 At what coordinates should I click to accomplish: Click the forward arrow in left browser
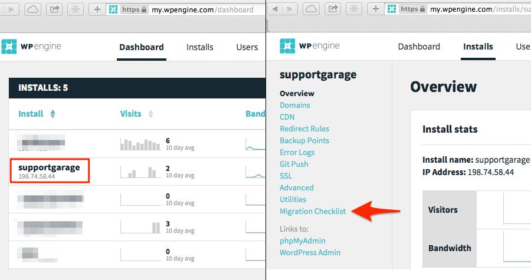click(11, 9)
